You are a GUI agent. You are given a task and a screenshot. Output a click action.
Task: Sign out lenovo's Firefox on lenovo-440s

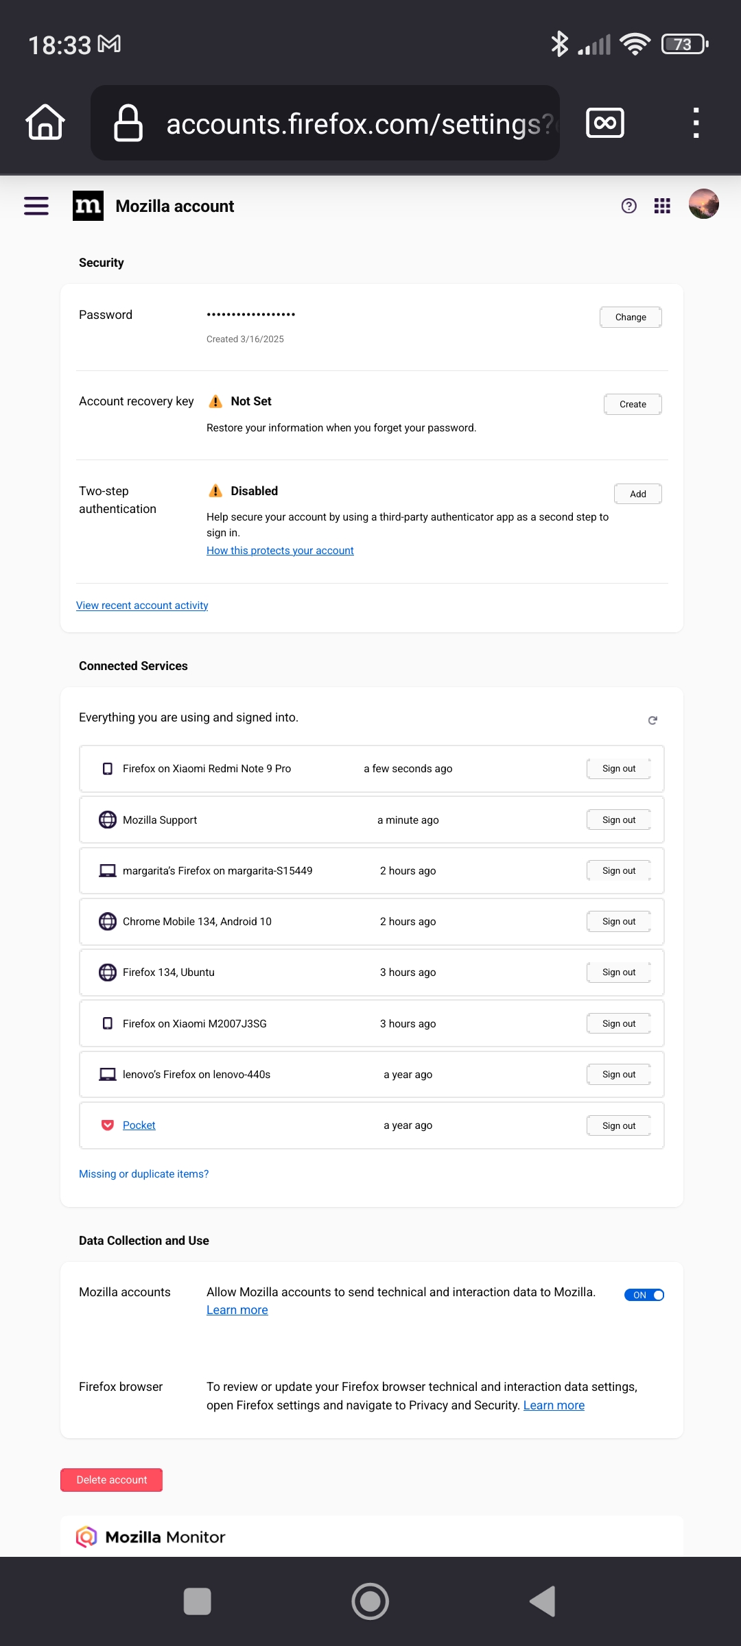point(619,1075)
